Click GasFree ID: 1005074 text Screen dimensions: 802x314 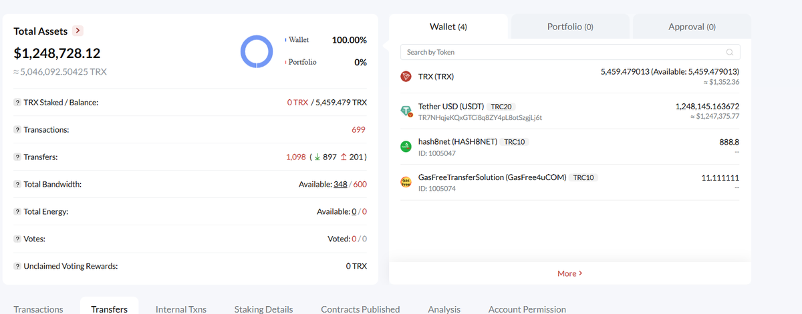click(436, 189)
